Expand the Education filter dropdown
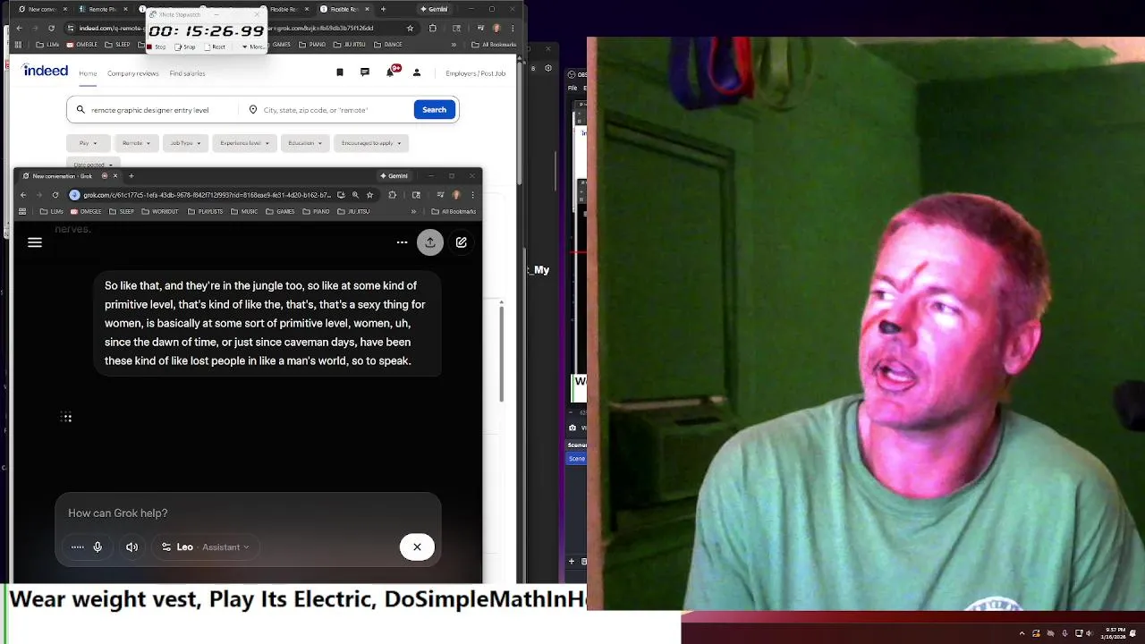Image resolution: width=1145 pixels, height=644 pixels. coord(305,143)
